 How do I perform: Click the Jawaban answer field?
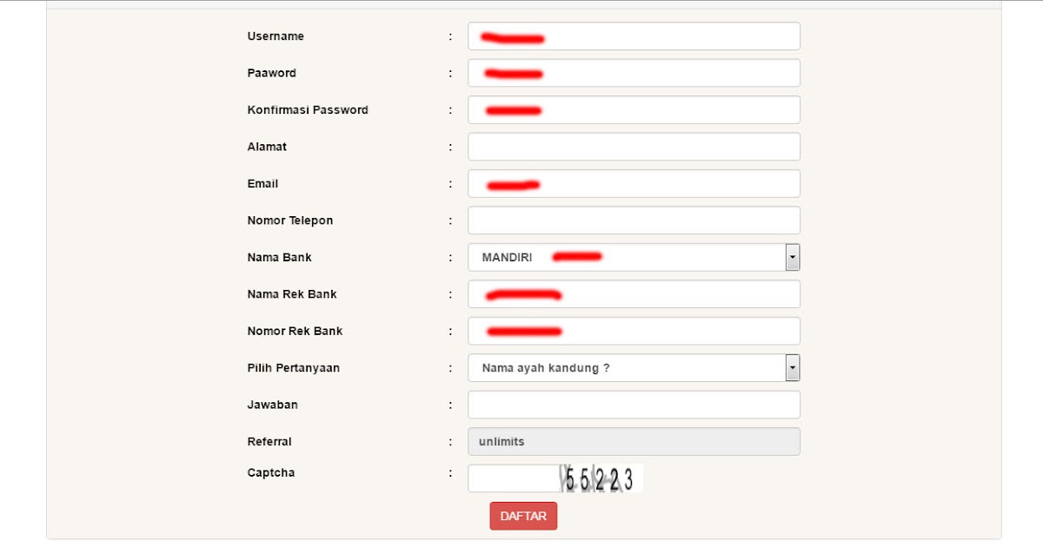(x=634, y=404)
